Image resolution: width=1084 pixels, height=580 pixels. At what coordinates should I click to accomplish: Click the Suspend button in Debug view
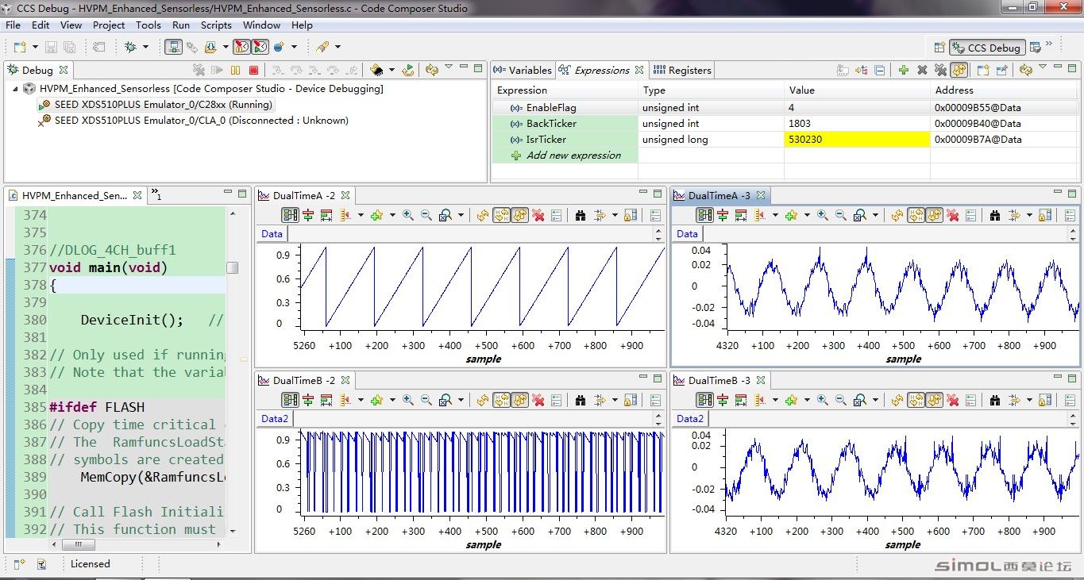click(x=235, y=70)
